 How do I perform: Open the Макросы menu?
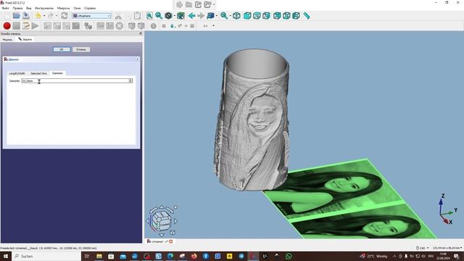point(63,8)
